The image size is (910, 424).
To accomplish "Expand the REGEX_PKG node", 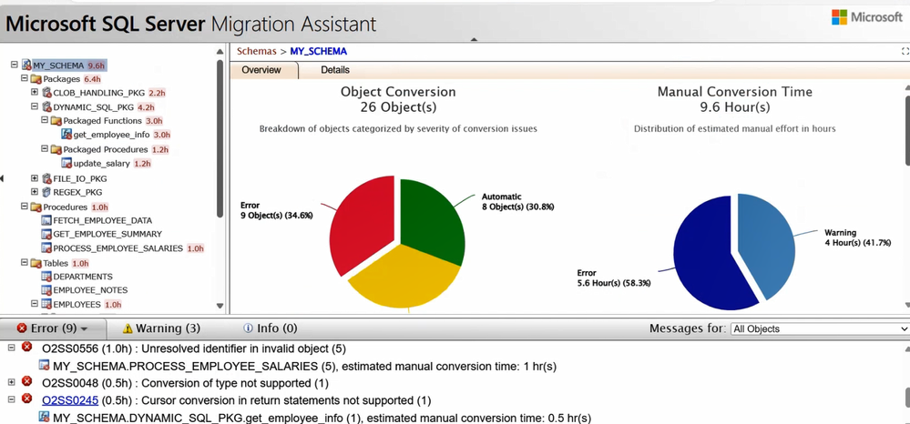I will tap(35, 191).
